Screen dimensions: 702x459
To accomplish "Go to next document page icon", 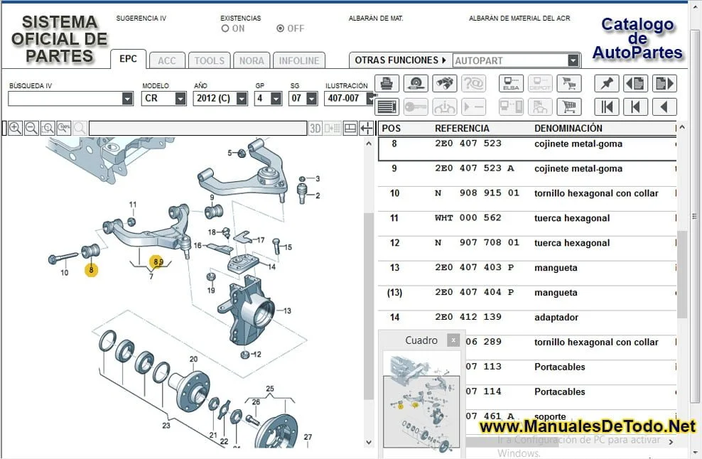I will (664, 83).
